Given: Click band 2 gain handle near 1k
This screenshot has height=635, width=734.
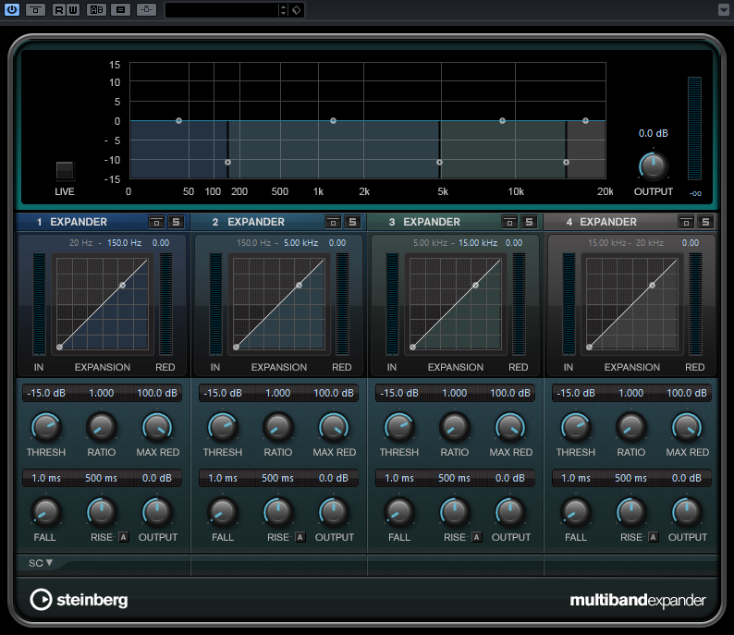Looking at the screenshot, I should coord(333,121).
